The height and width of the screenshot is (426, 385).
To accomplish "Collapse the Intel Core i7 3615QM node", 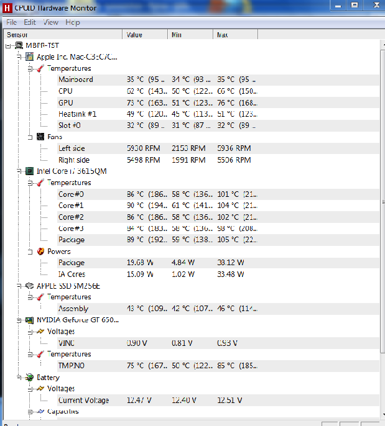I will (20, 171).
